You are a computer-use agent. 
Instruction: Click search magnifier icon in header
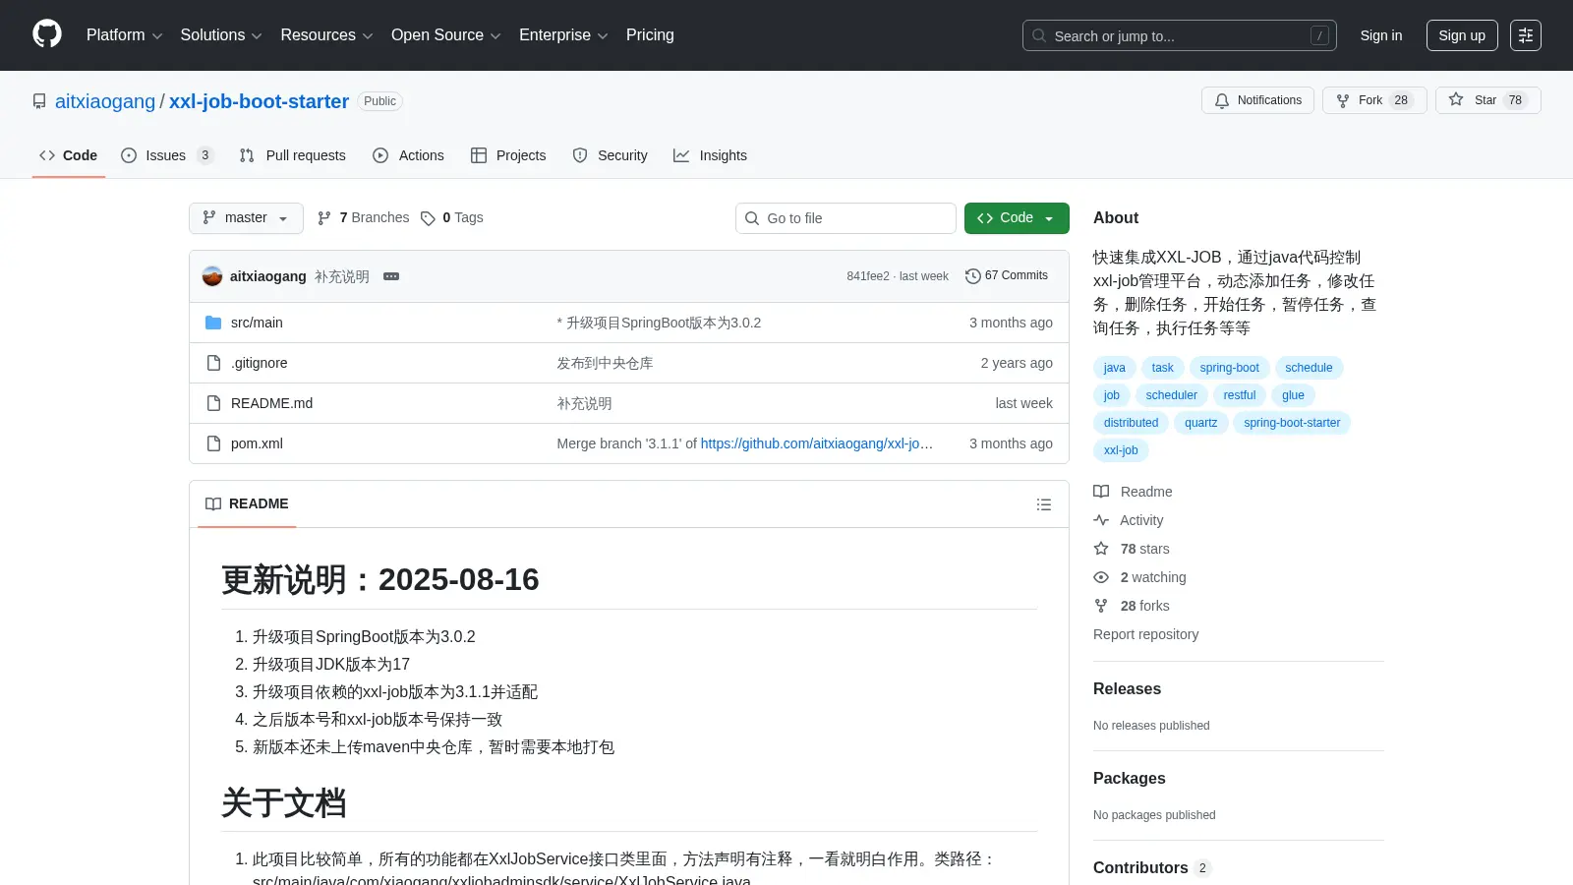(x=1039, y=35)
